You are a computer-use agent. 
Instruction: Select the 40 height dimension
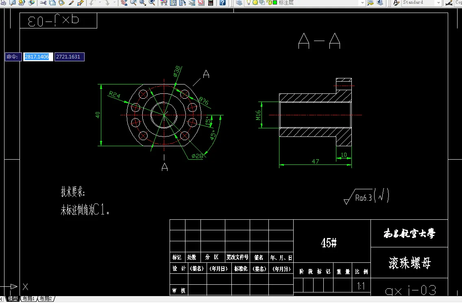coord(98,115)
